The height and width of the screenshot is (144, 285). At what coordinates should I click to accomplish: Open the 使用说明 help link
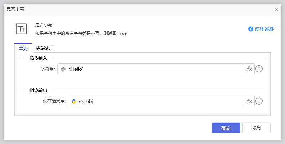click(x=265, y=29)
